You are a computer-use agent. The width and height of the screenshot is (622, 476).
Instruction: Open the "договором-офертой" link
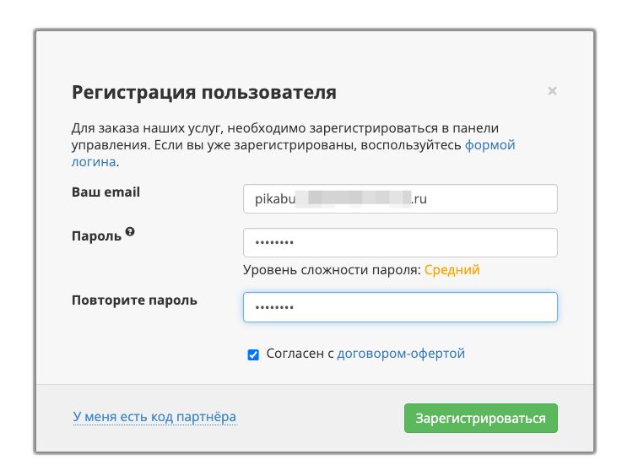[401, 354]
